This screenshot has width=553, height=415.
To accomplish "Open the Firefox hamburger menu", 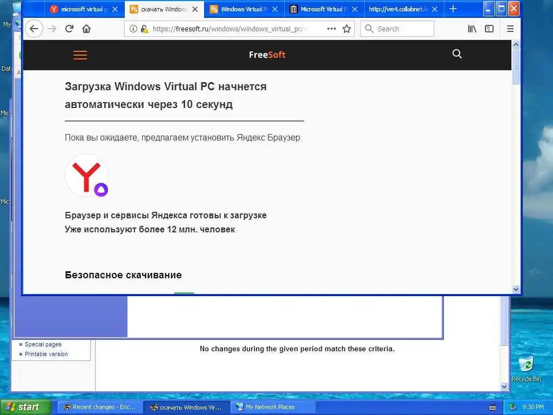I will (510, 29).
